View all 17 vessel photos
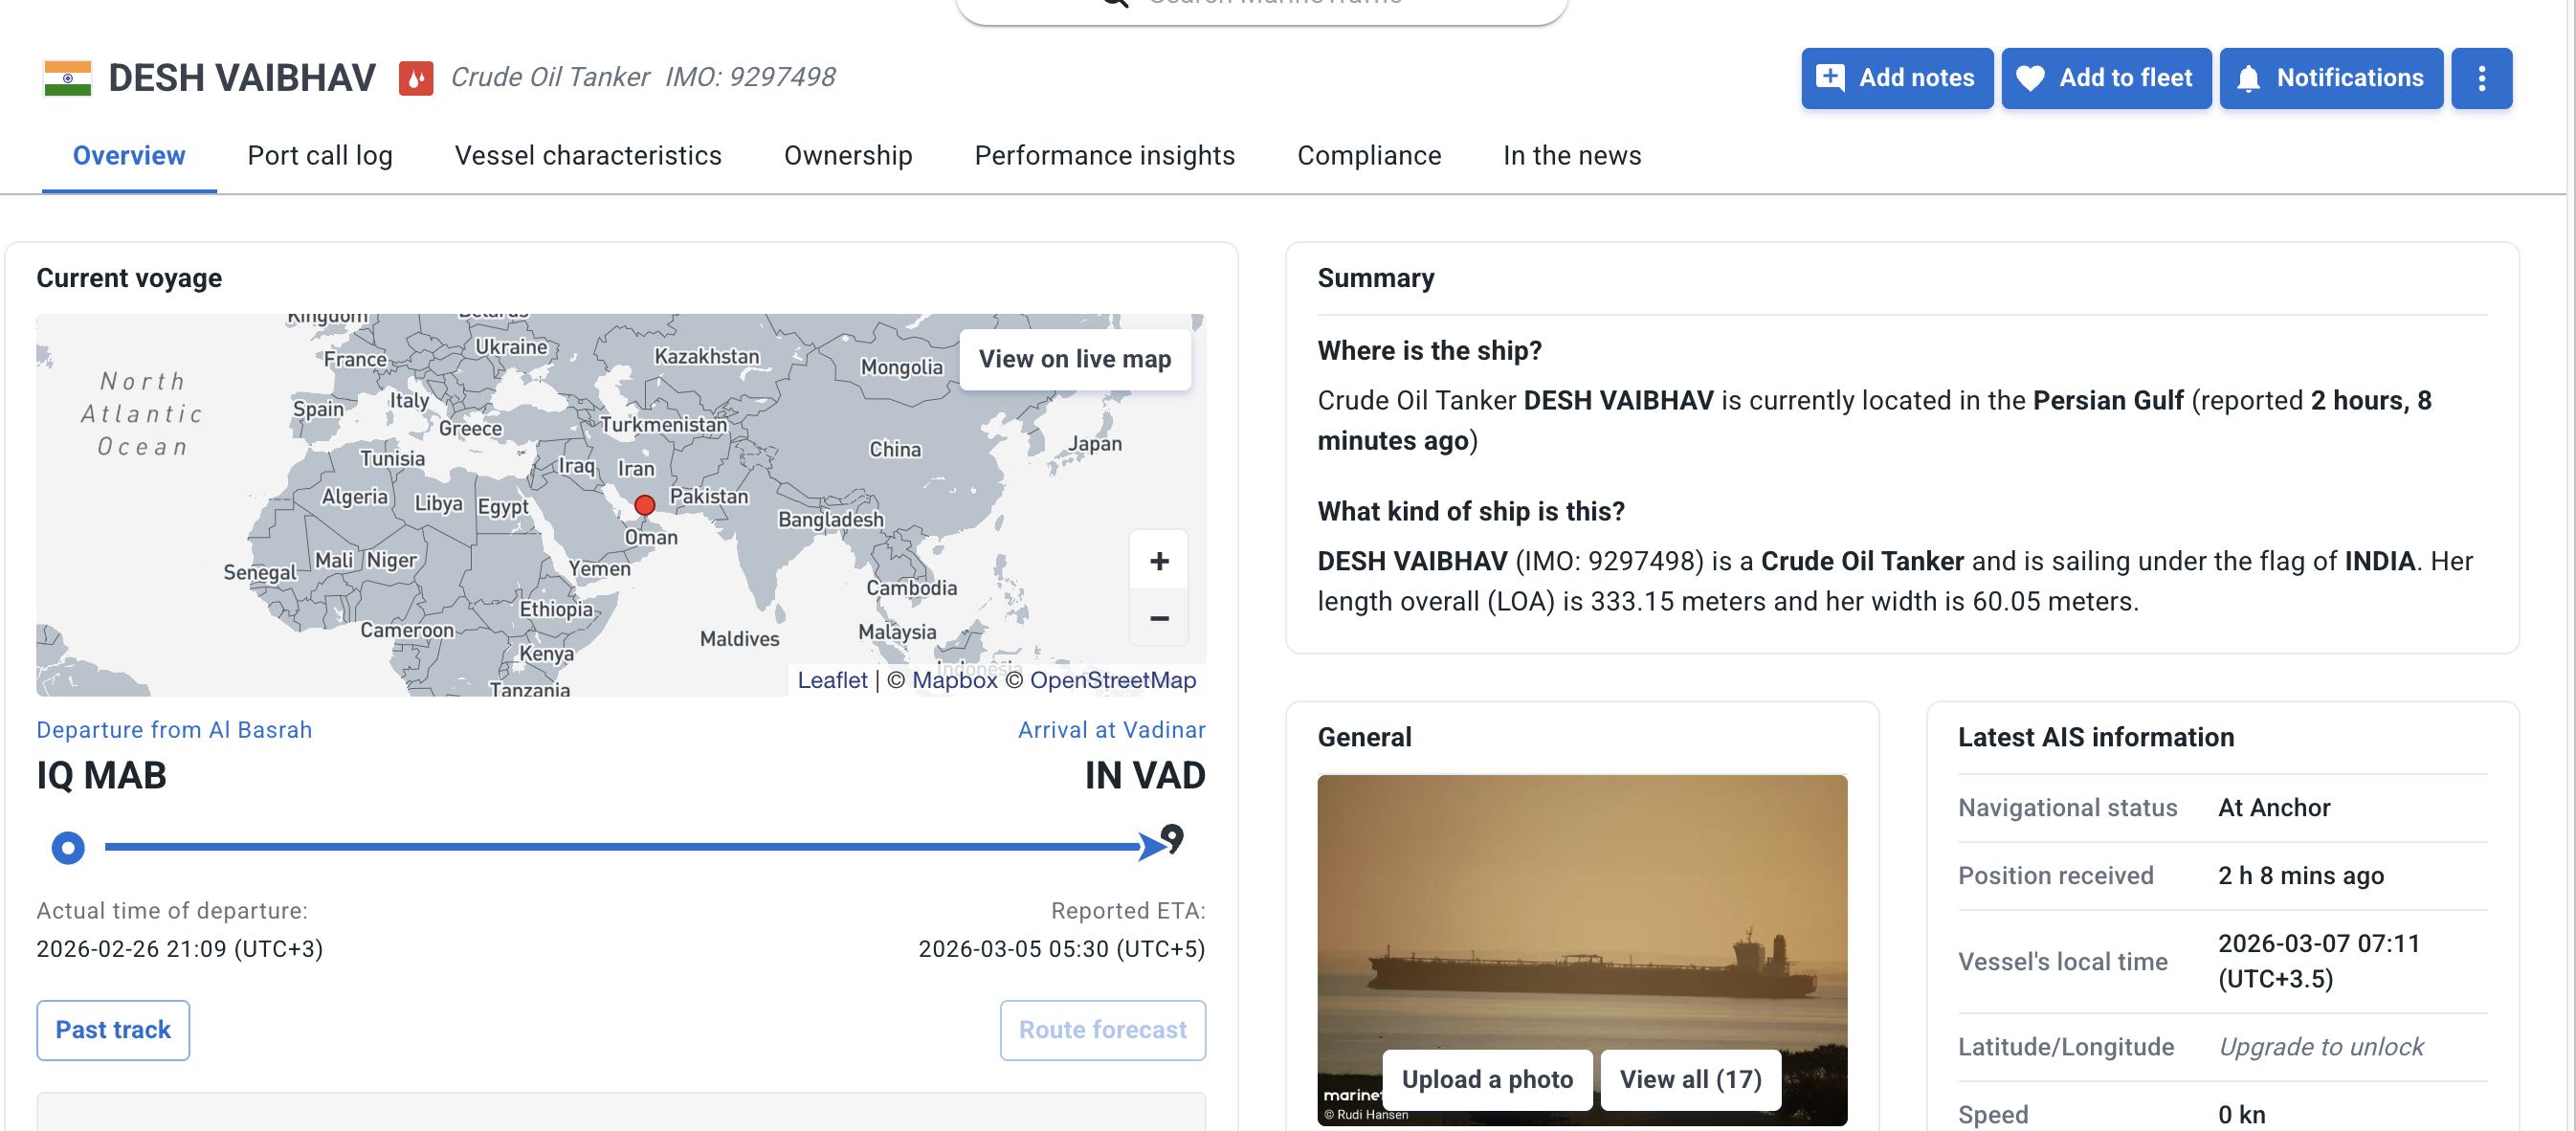Screen dimensions: 2576x1131 pos(1690,1079)
